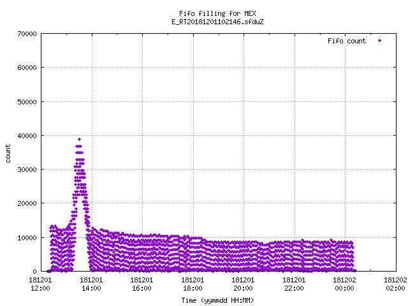
Task: Select the file name E_RT20181201102146.sfduZ
Action: 217,22
